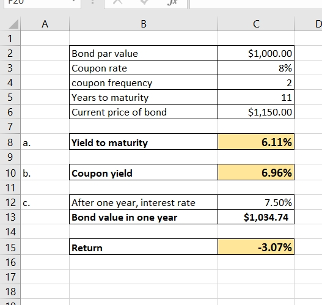This screenshot has width=322, height=305.
Task: Click the 'Bond par value' cell
Action: point(144,53)
